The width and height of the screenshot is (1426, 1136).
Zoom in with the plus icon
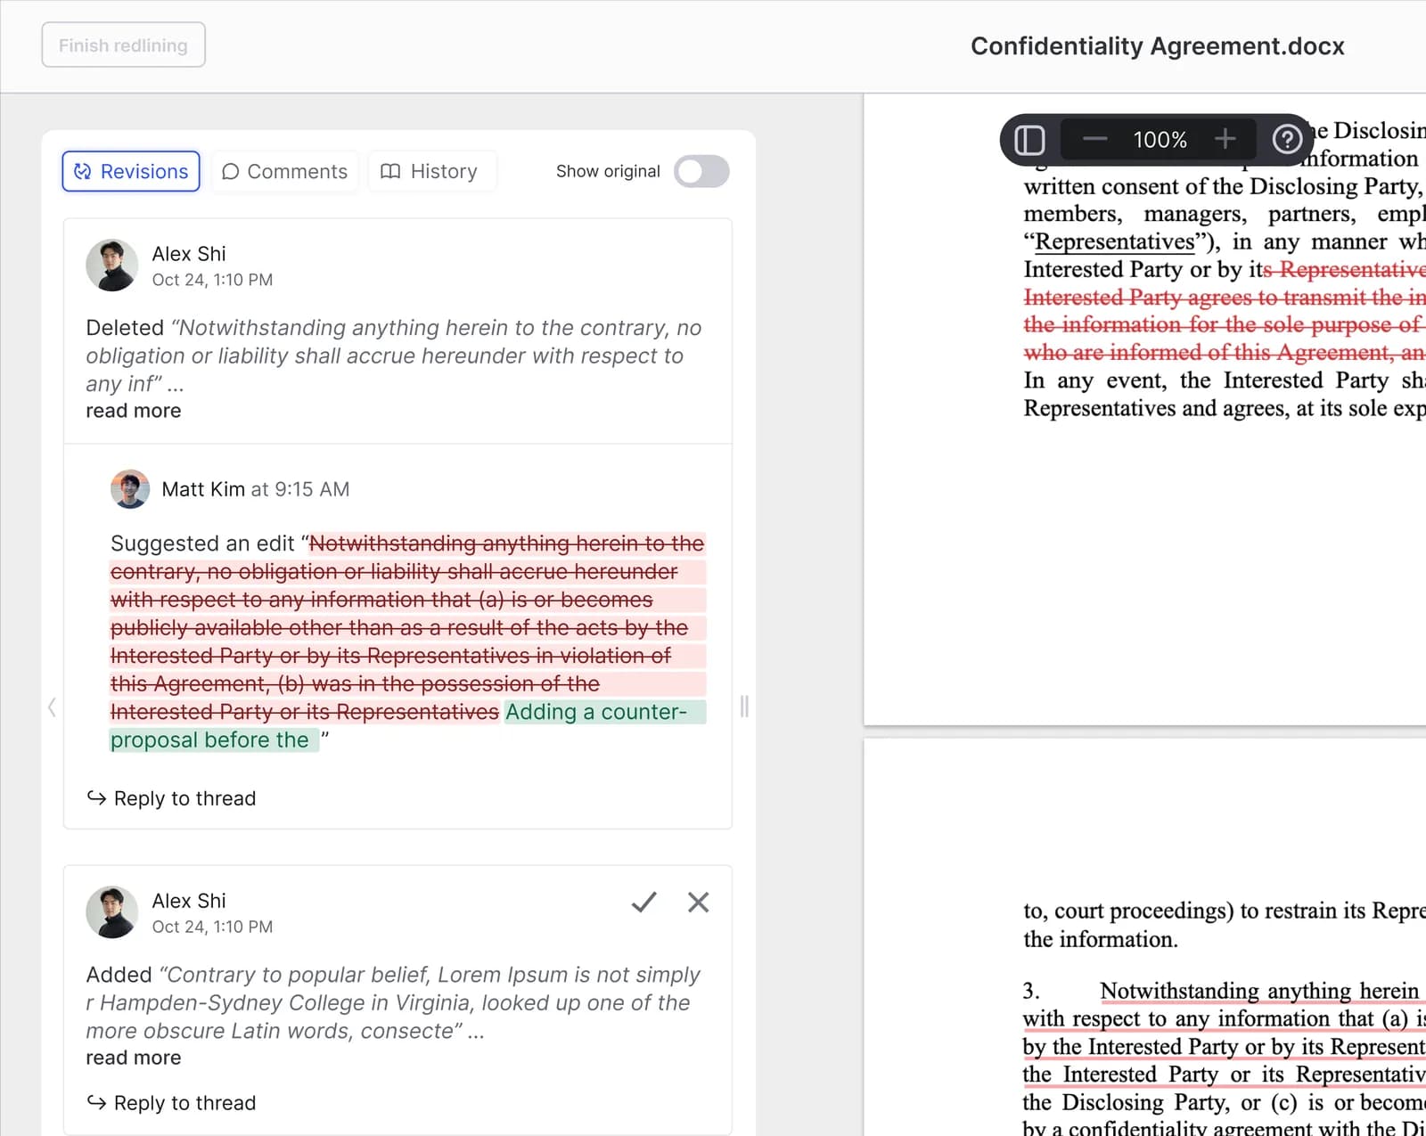pos(1225,139)
